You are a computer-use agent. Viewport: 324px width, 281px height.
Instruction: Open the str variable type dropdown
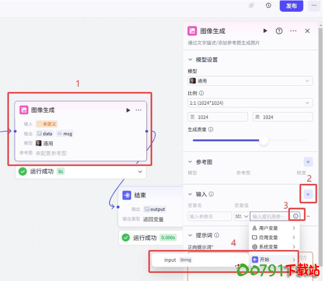coord(241,216)
